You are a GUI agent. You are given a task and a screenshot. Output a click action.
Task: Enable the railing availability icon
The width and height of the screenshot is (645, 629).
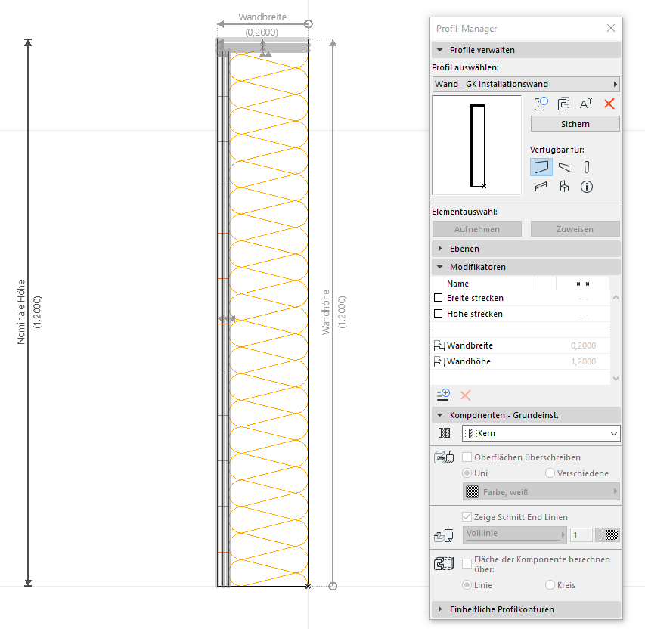(541, 187)
